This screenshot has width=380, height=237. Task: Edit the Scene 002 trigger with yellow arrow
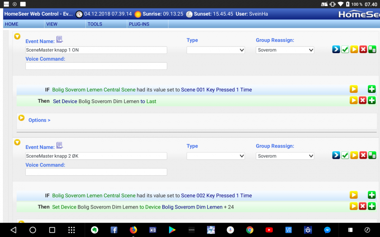(353, 195)
